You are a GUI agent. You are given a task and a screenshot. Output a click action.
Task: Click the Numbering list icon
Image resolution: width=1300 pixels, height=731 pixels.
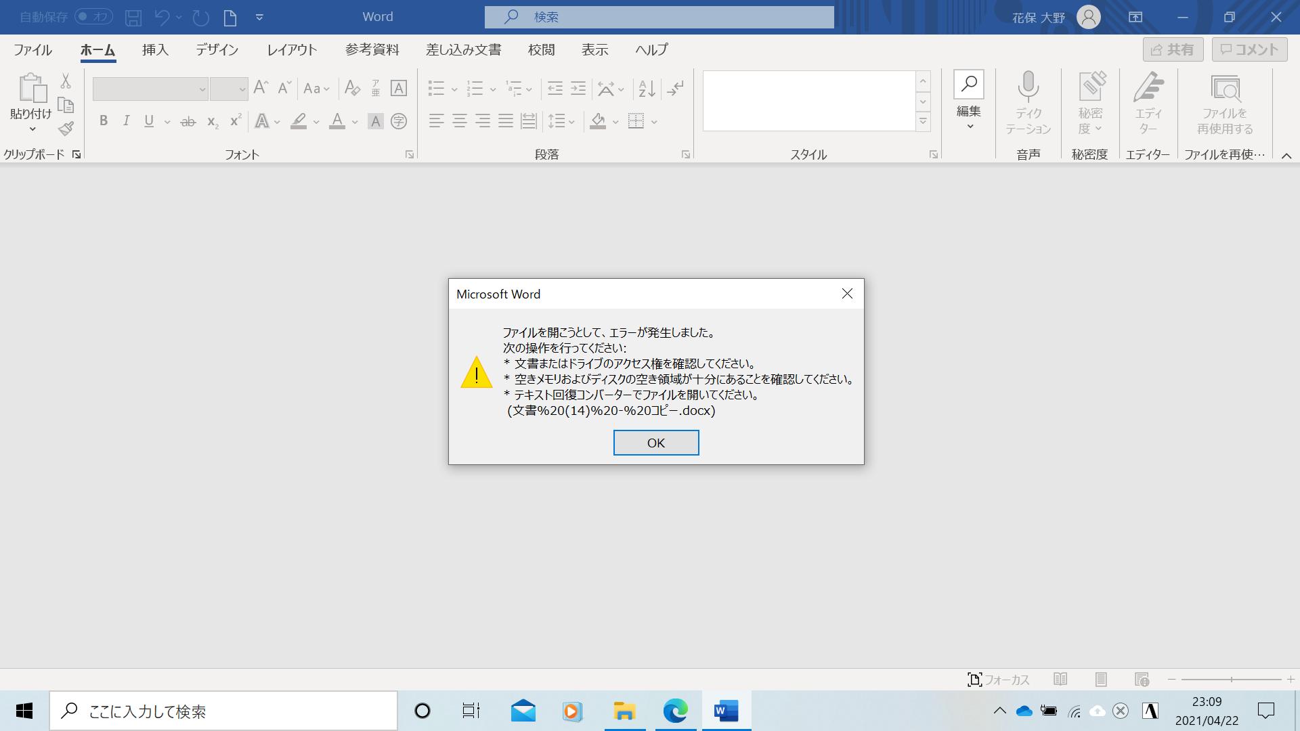(x=475, y=89)
